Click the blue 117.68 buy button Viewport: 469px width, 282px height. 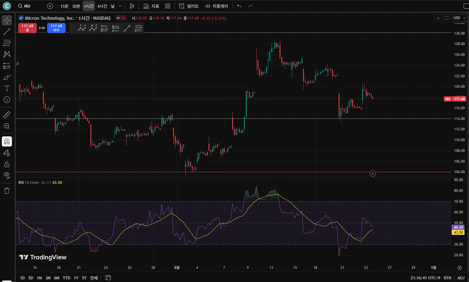[x=56, y=28]
